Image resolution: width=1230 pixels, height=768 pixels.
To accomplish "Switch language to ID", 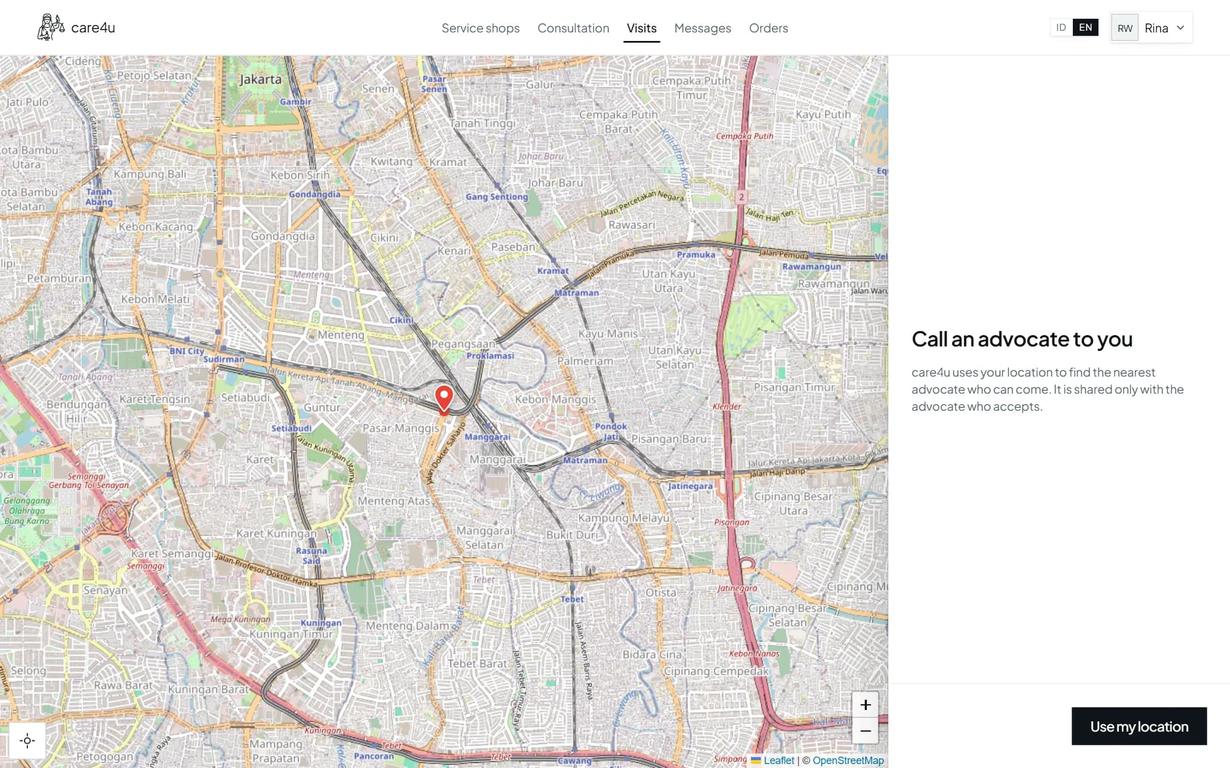I will point(1061,27).
